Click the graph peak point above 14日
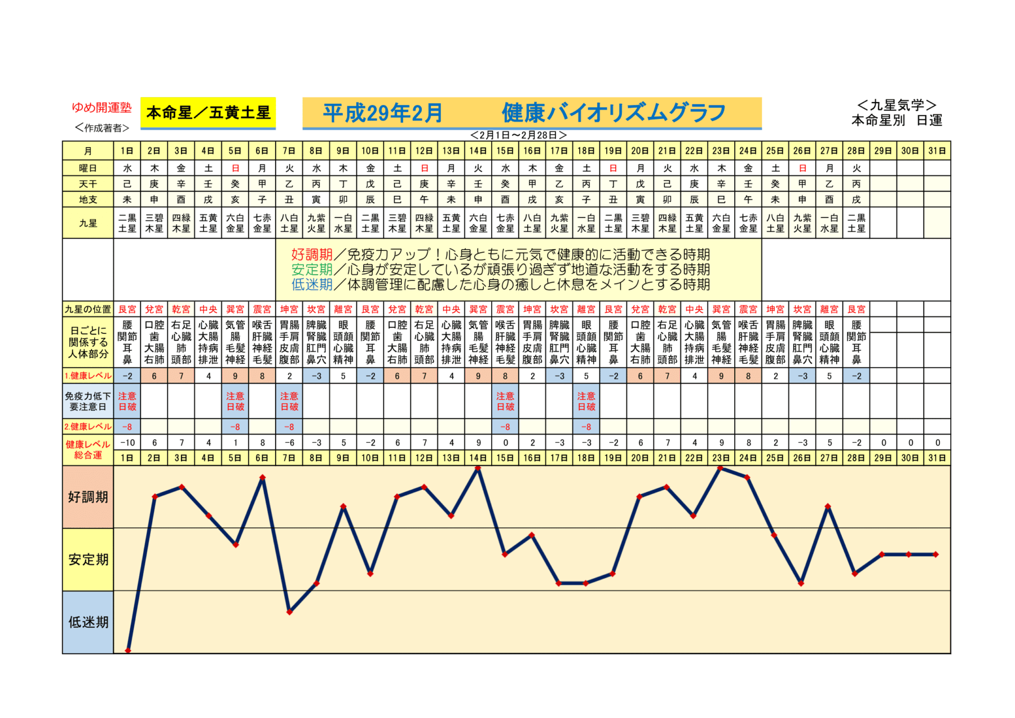 click(478, 468)
